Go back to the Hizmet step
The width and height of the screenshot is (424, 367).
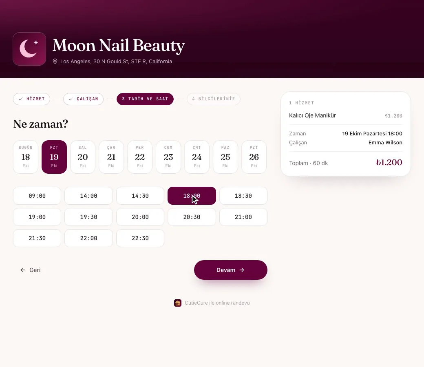[x=32, y=99]
